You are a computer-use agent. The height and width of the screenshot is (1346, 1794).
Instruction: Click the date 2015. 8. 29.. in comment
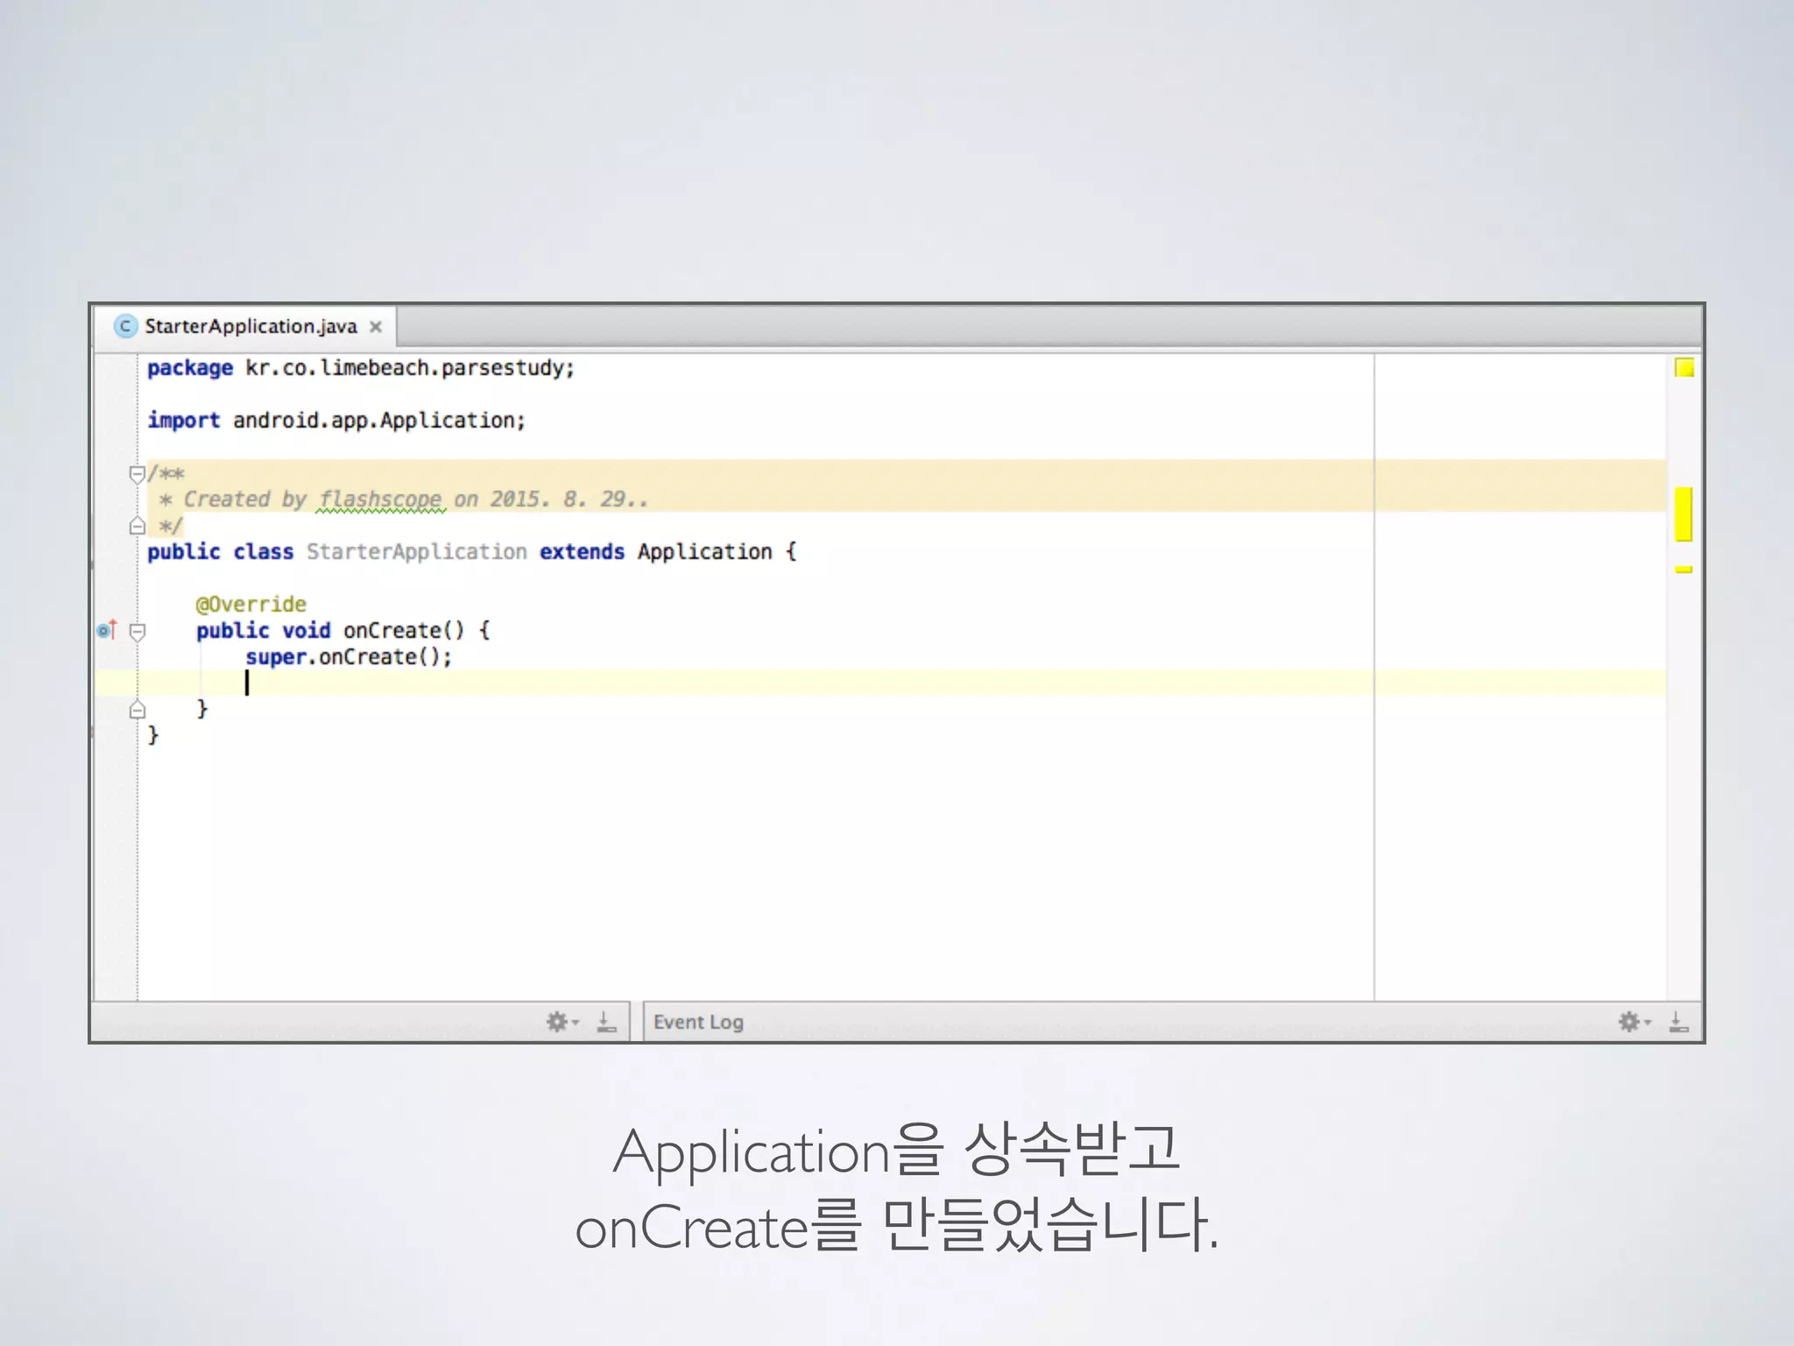click(x=569, y=499)
